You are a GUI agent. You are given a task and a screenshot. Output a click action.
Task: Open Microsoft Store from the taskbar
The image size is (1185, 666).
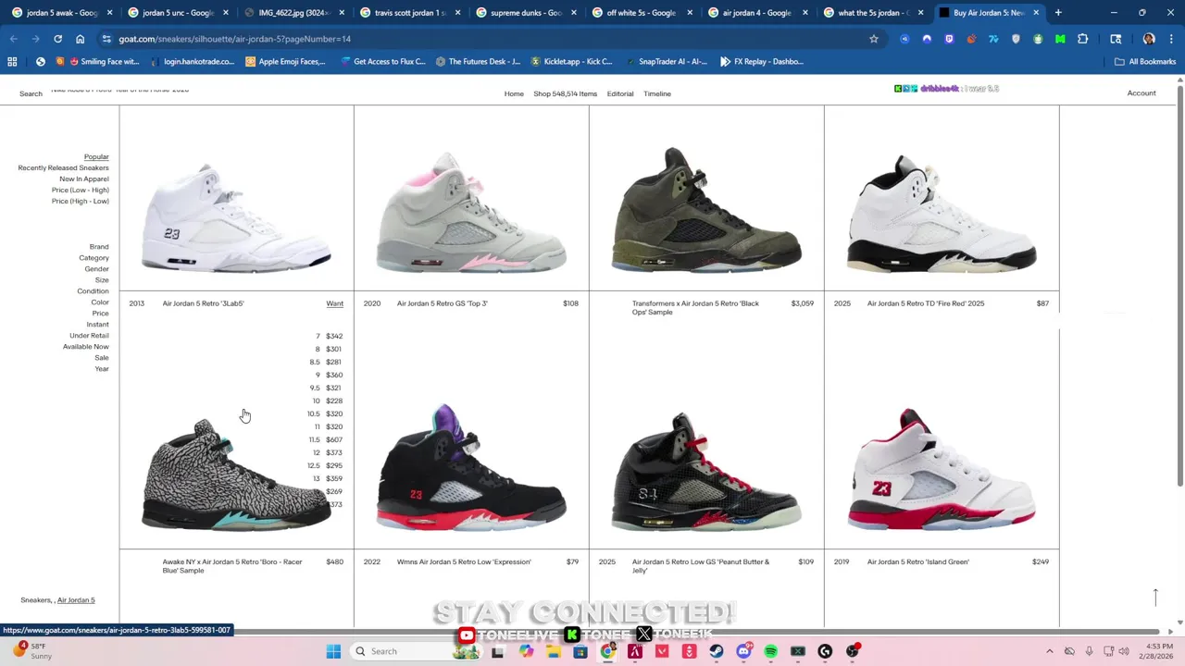tap(580, 651)
